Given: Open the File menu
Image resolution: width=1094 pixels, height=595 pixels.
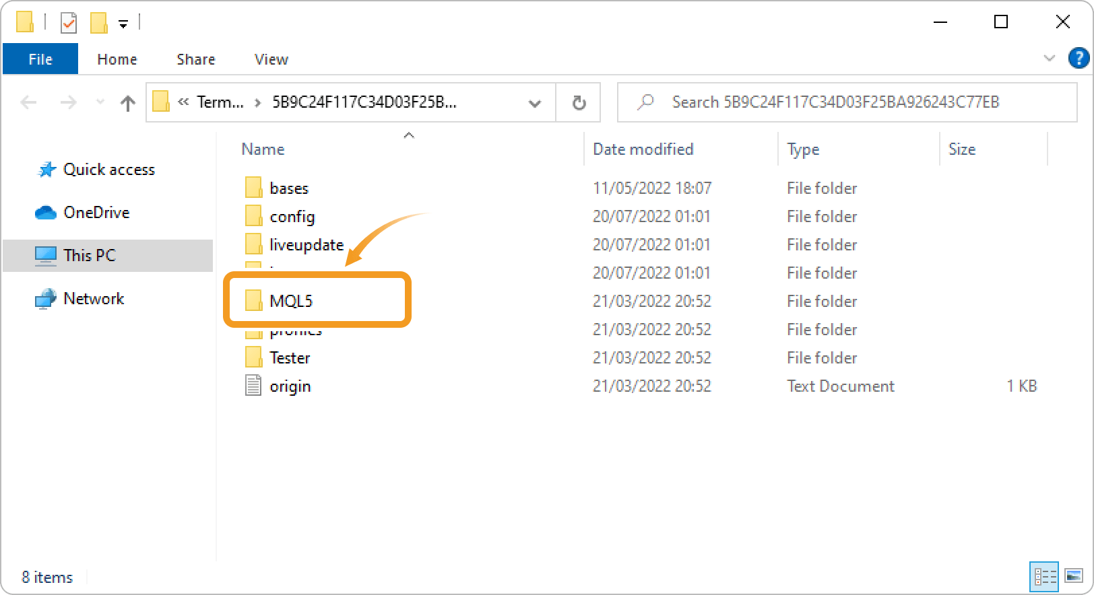Looking at the screenshot, I should click(x=40, y=59).
